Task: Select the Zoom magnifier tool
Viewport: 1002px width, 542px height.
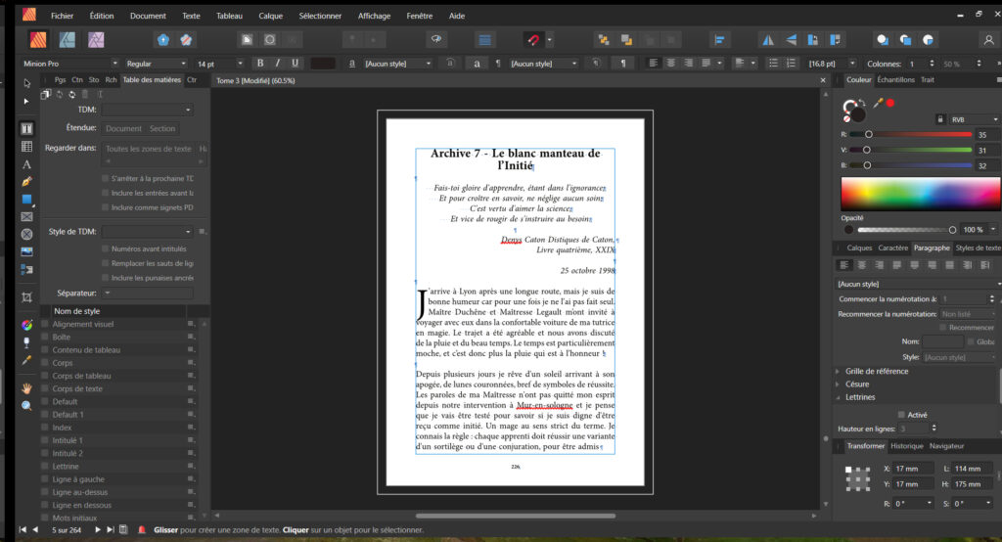Action: (x=26, y=406)
